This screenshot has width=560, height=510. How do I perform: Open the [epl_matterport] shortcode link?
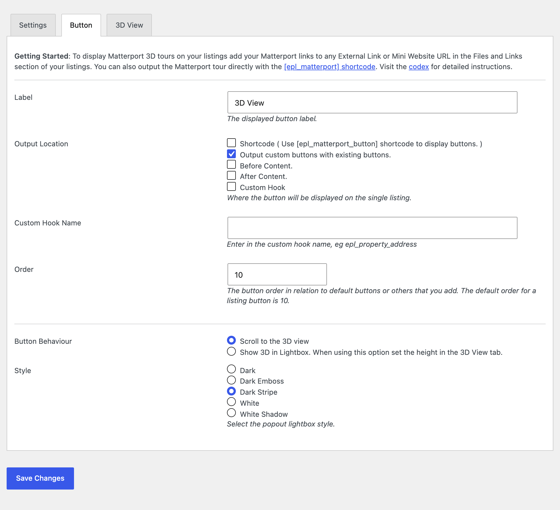coord(329,67)
